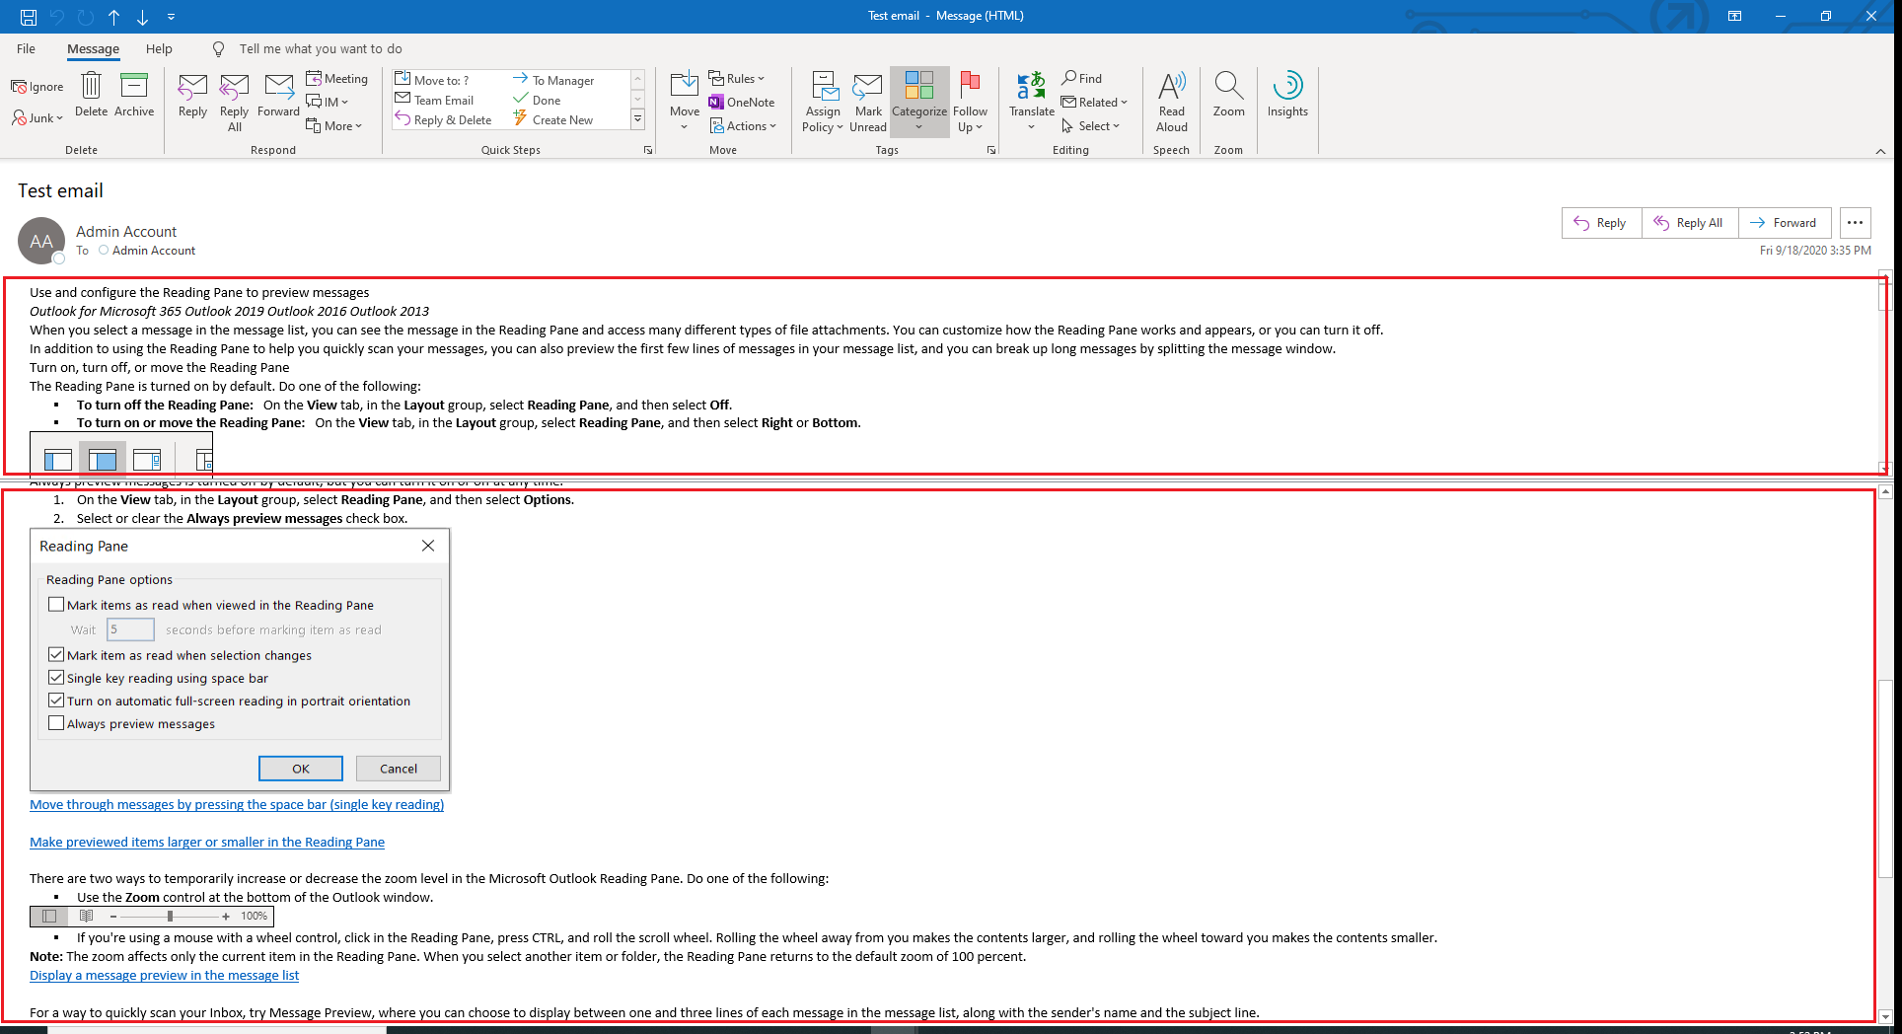The image size is (1902, 1034).
Task: Check 'Mark items as read when viewed in the Reading Pane'
Action: click(56, 604)
